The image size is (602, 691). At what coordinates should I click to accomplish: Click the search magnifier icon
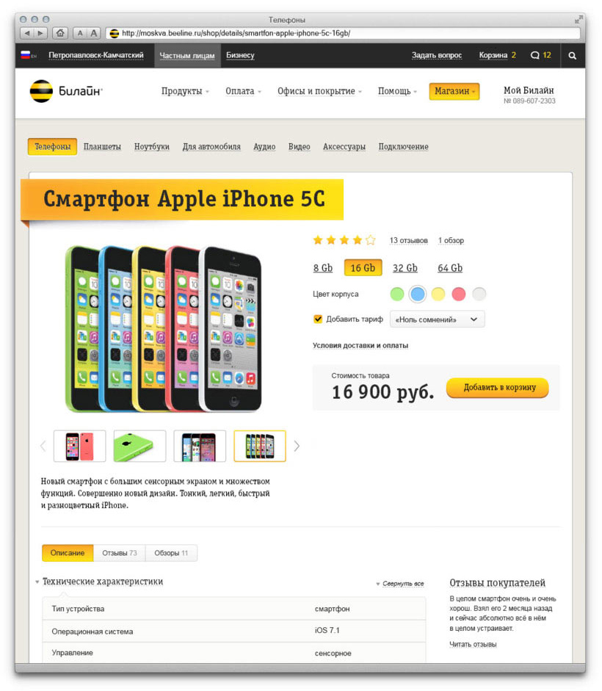point(572,56)
